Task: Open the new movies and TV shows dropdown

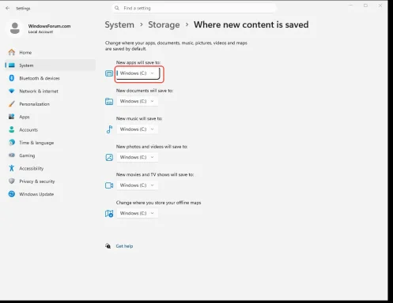Action: 138,185
